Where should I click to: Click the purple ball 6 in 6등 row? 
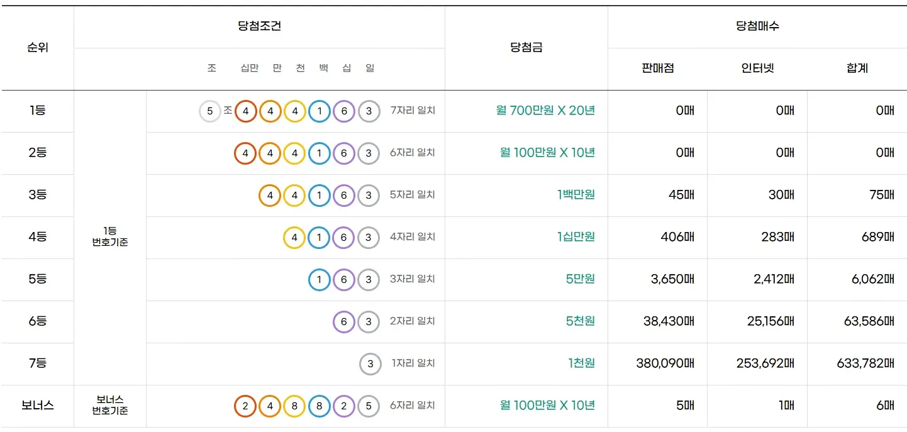[344, 322]
